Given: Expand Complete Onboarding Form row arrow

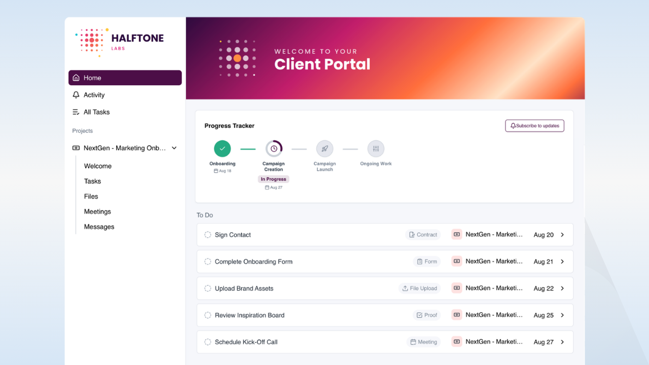Looking at the screenshot, I should 562,262.
